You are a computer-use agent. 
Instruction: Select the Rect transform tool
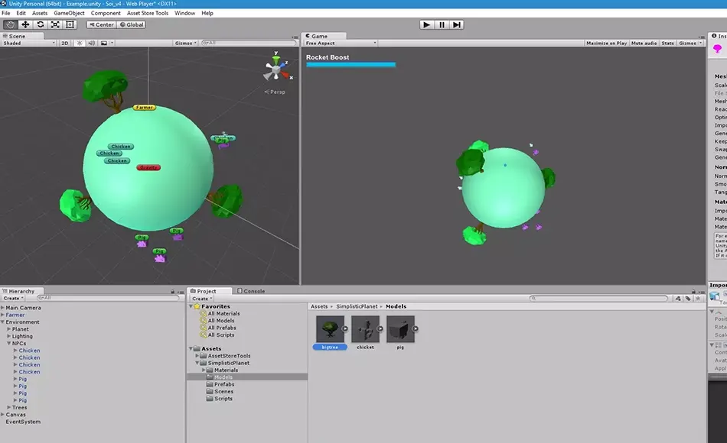pos(70,24)
